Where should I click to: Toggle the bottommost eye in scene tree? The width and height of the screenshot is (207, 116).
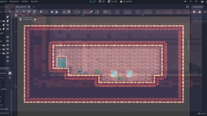tap(8, 61)
